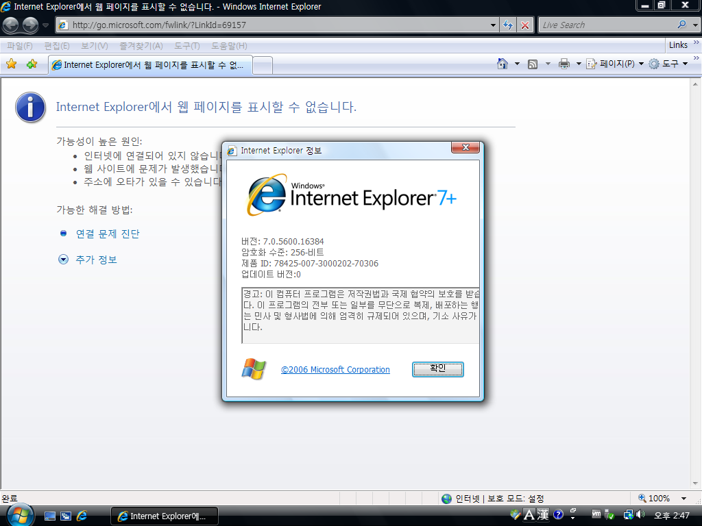Image resolution: width=702 pixels, height=526 pixels.
Task: Refresh the page with the Refresh icon
Action: tap(508, 25)
